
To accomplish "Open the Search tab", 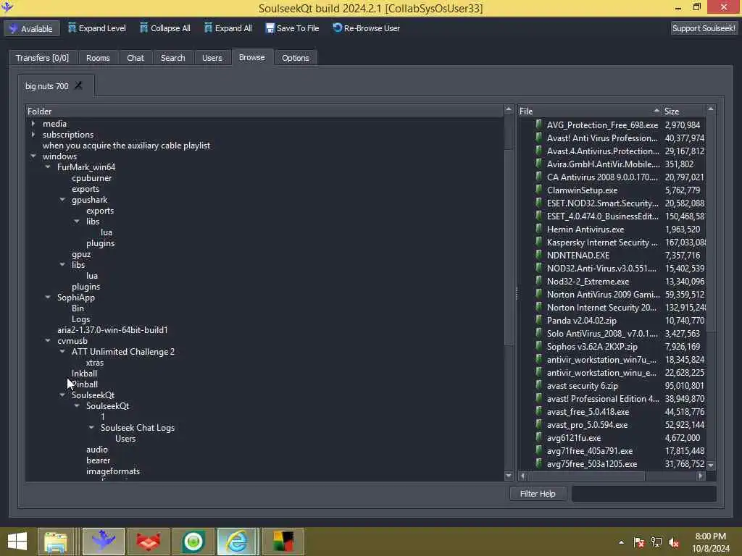I will pyautogui.click(x=172, y=58).
